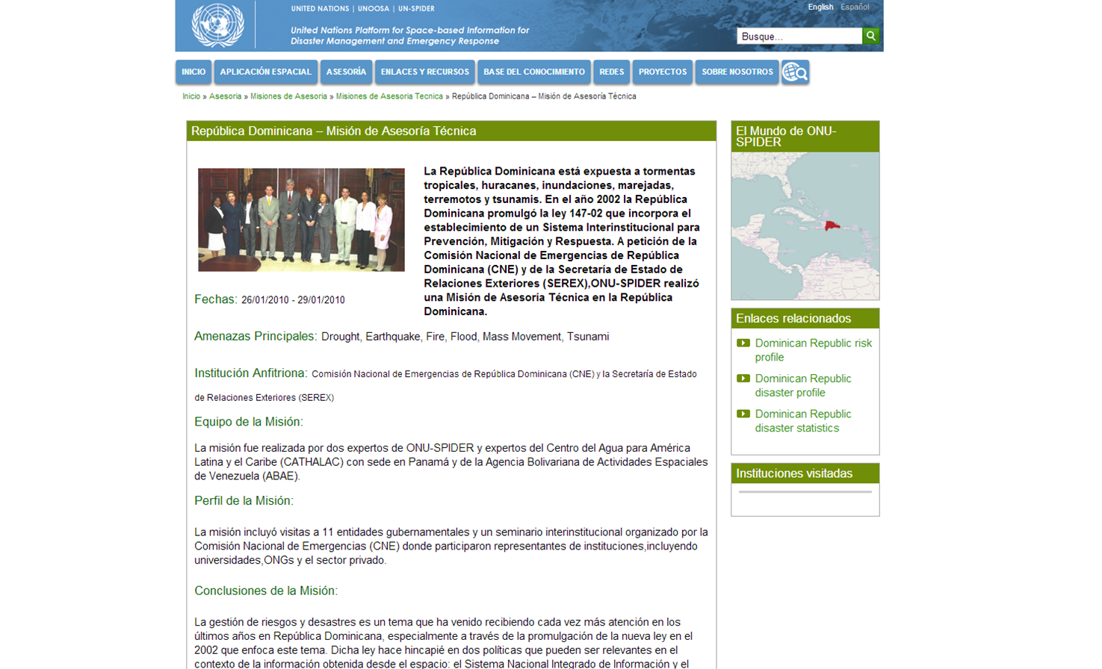Click arrow icon beside Dominican Republic disaster profile
The image size is (1102, 669).
743,379
